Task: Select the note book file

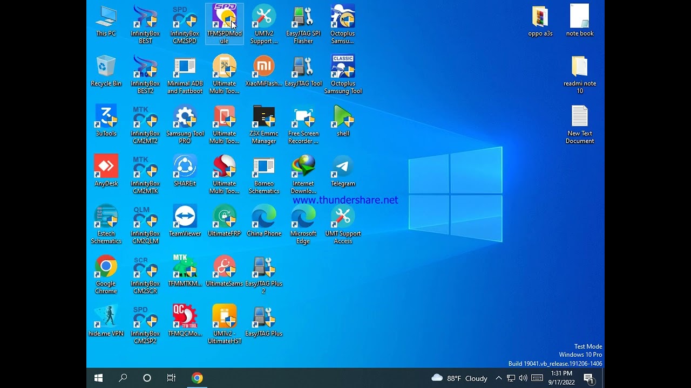Action: (x=580, y=22)
